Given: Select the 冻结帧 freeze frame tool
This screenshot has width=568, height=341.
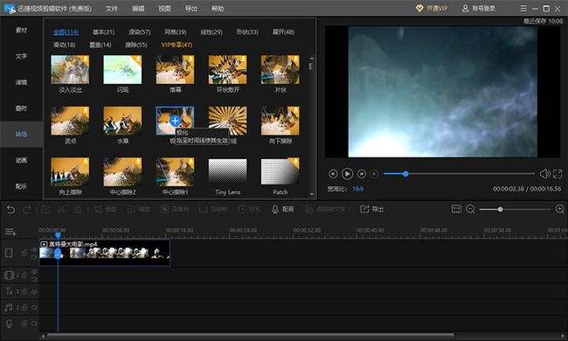Looking at the screenshot, I should (213, 210).
